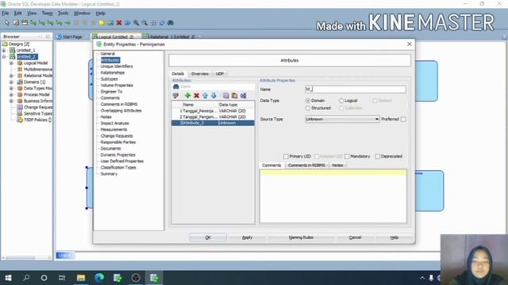Check the Preferred checkbox
Image resolution: width=508 pixels, height=285 pixels.
coord(403,120)
